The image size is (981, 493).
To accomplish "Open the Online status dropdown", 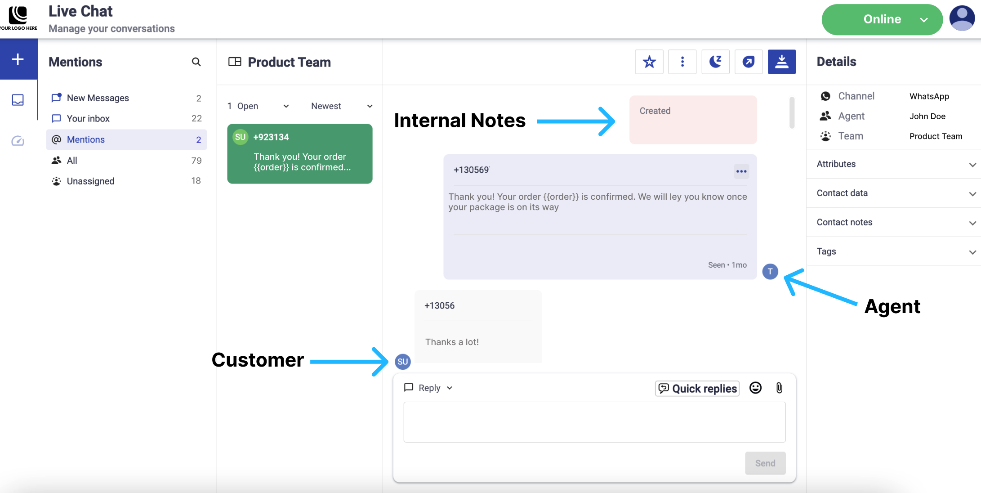I will point(882,19).
